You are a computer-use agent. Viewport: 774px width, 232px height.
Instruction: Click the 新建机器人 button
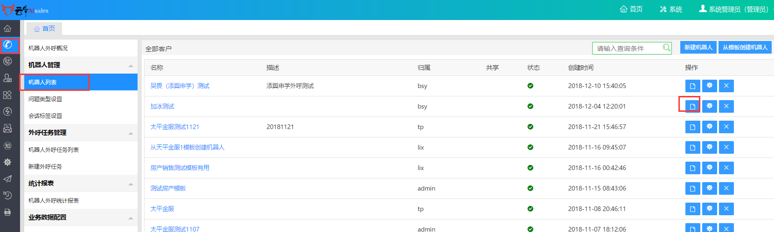pyautogui.click(x=698, y=48)
